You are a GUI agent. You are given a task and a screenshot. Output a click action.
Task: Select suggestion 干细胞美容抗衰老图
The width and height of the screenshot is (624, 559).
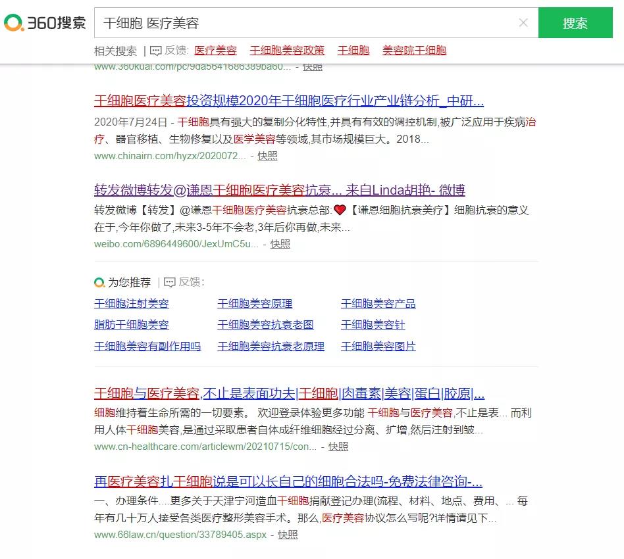(265, 325)
